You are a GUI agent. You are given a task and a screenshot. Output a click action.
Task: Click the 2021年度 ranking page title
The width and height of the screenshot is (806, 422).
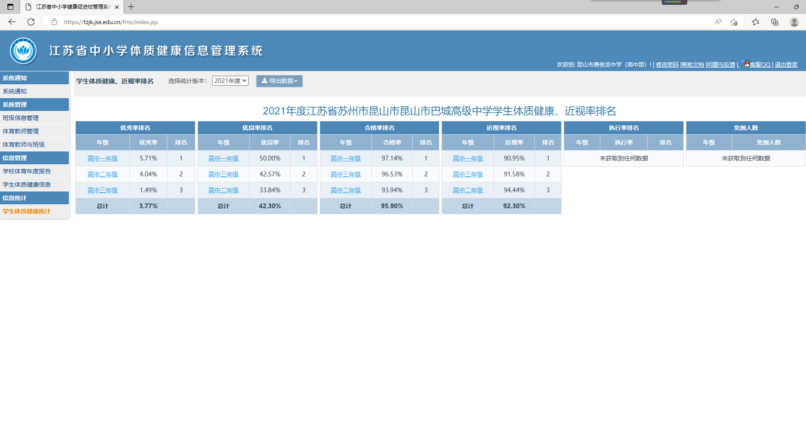click(x=439, y=111)
